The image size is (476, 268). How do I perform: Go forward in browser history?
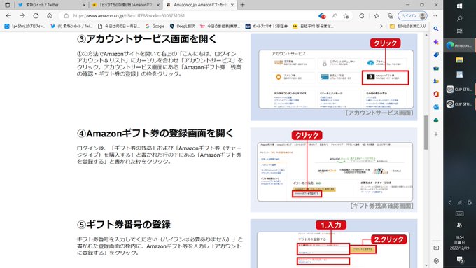tap(22, 16)
